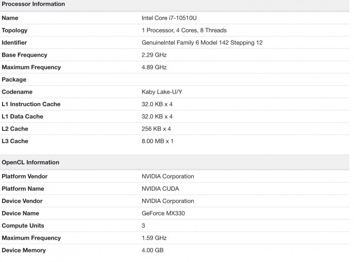354x262 pixels.
Task: Select the Intel Core i7-10510U name value
Action: coord(168,18)
